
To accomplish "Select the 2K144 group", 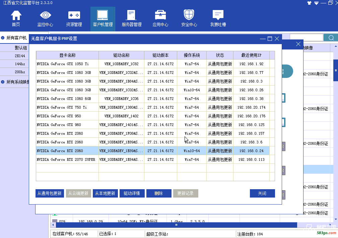I will pyautogui.click(x=20, y=56).
